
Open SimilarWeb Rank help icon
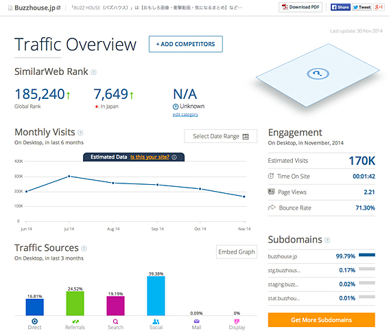point(93,72)
